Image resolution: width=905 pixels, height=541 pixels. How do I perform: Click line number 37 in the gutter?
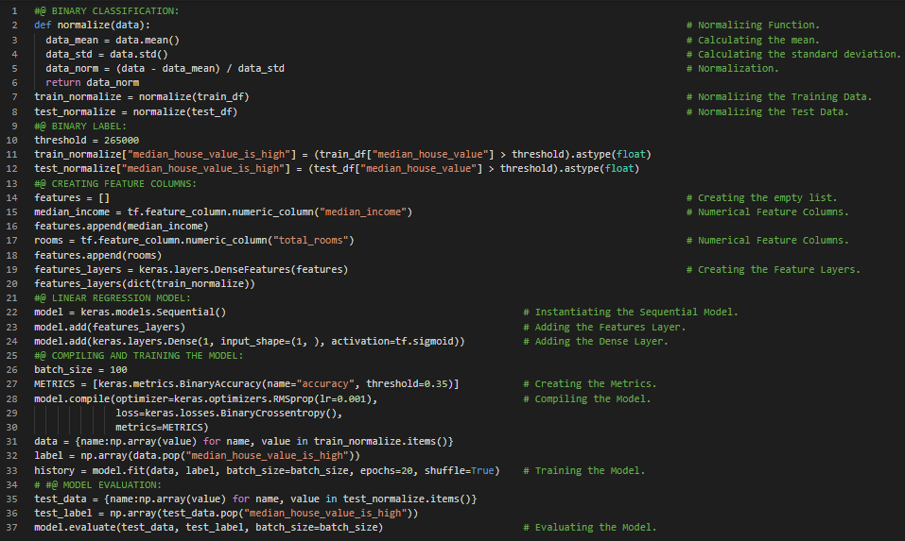point(13,528)
